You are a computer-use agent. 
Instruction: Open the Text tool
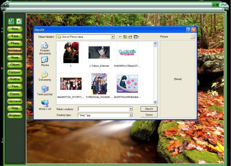pos(15,86)
